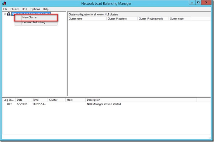Image resolution: width=214 pixels, height=142 pixels.
Task: Sort by Cluster name column header
Action: click(87, 19)
